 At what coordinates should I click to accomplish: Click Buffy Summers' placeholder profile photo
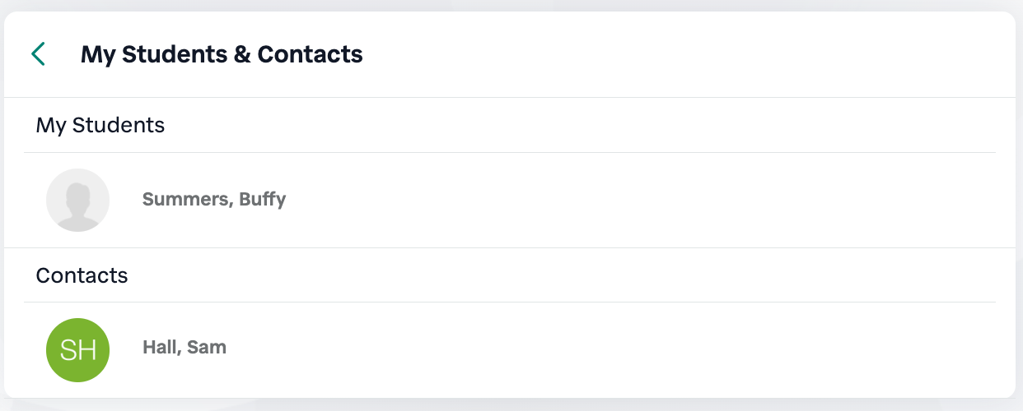click(77, 200)
